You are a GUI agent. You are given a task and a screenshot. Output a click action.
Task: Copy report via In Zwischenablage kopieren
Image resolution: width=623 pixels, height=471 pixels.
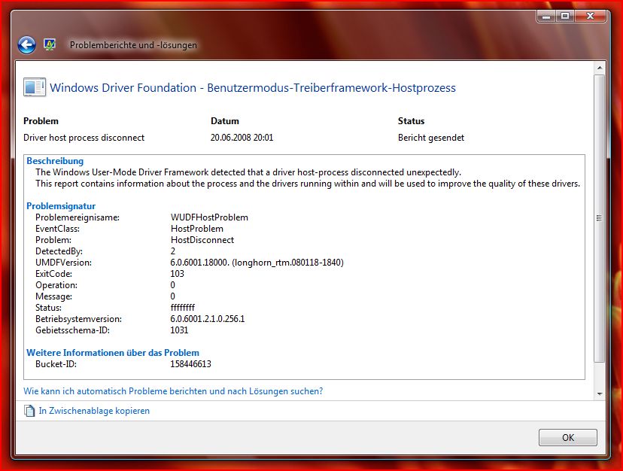tap(94, 411)
